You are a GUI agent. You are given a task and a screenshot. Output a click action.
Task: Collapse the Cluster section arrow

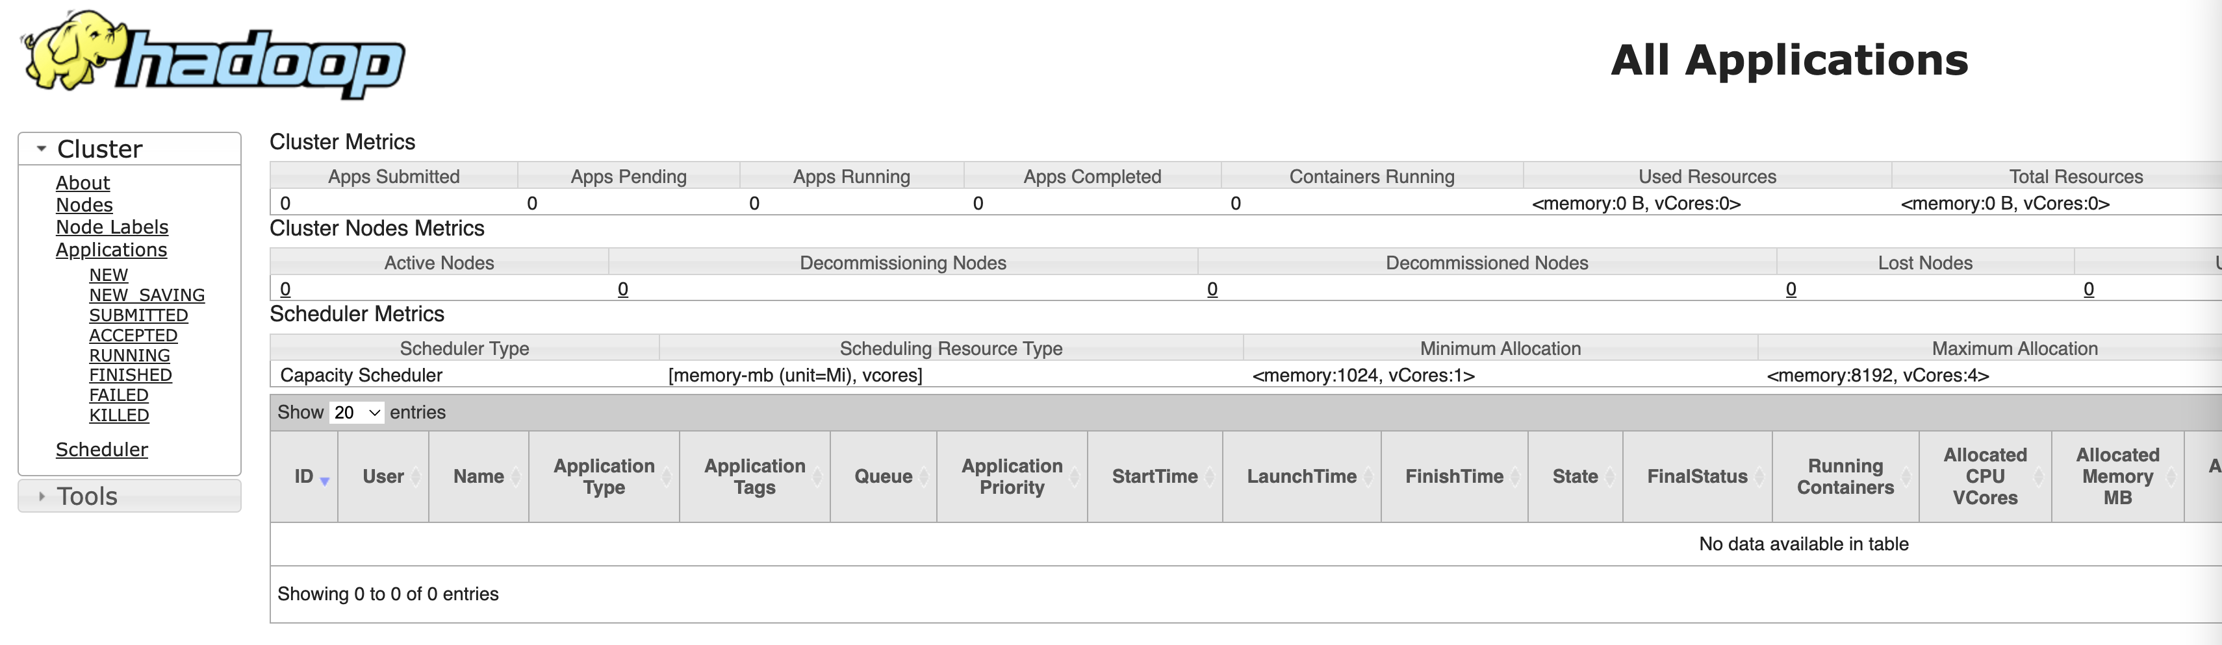point(40,149)
